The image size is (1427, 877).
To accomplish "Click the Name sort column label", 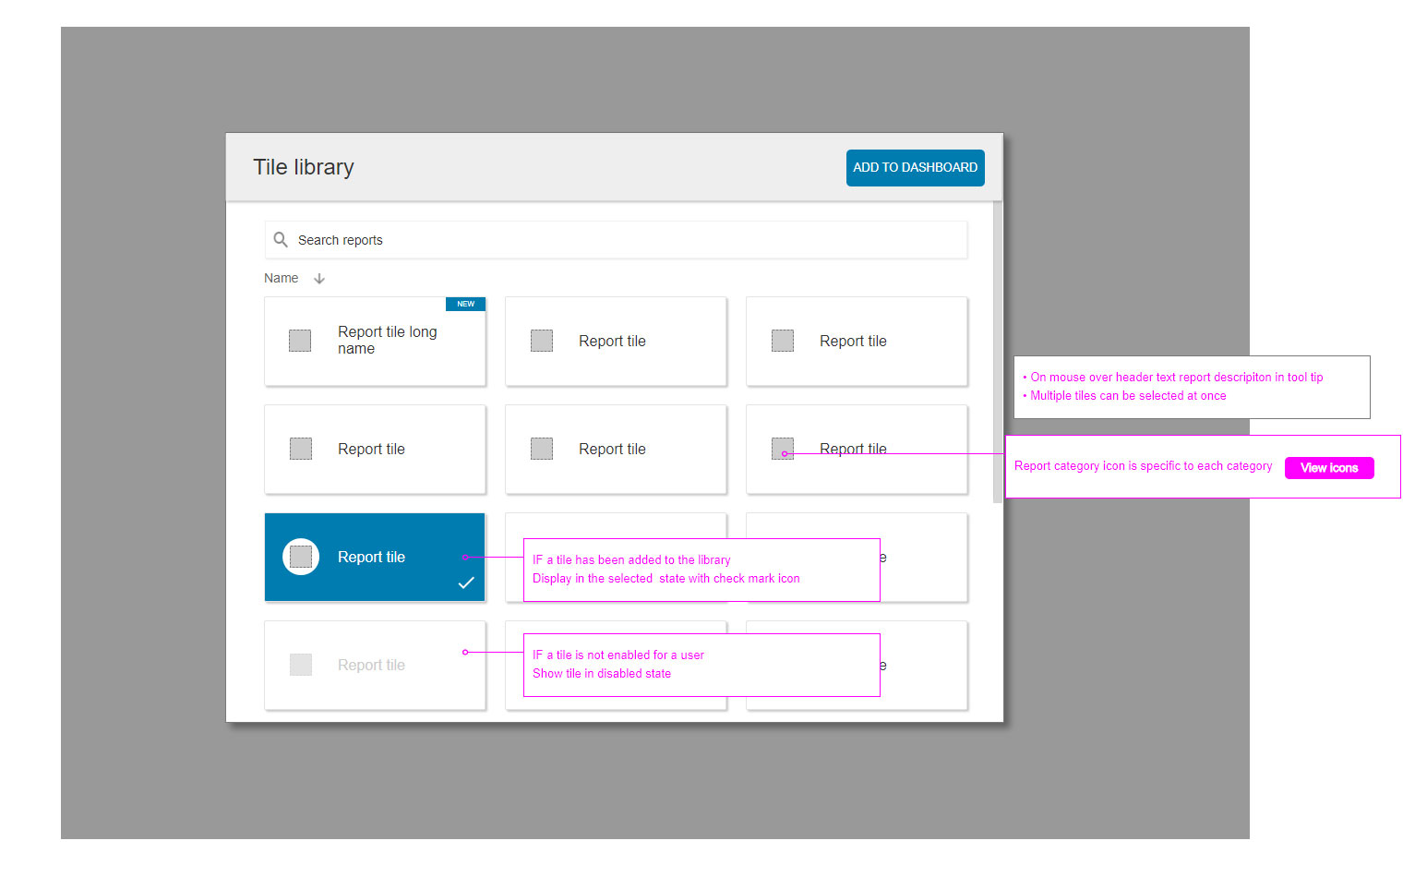I will [x=281, y=279].
